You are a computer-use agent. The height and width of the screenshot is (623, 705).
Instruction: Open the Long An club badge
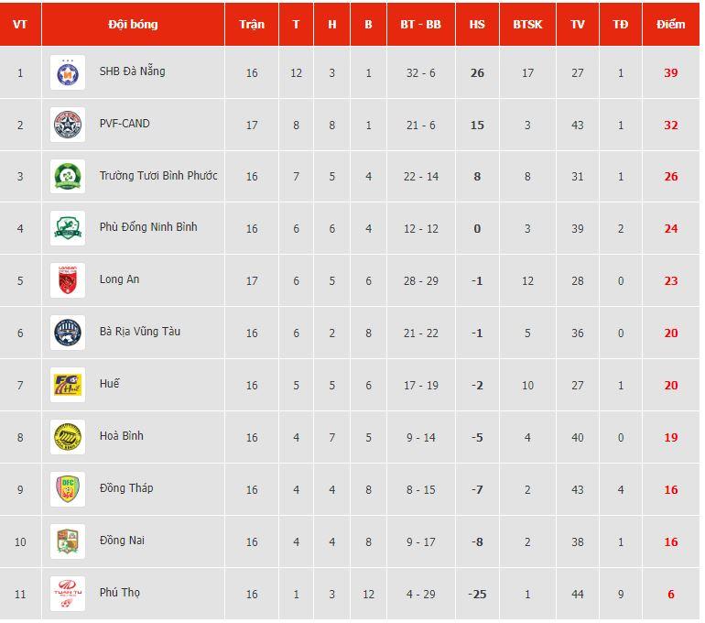[x=68, y=280]
